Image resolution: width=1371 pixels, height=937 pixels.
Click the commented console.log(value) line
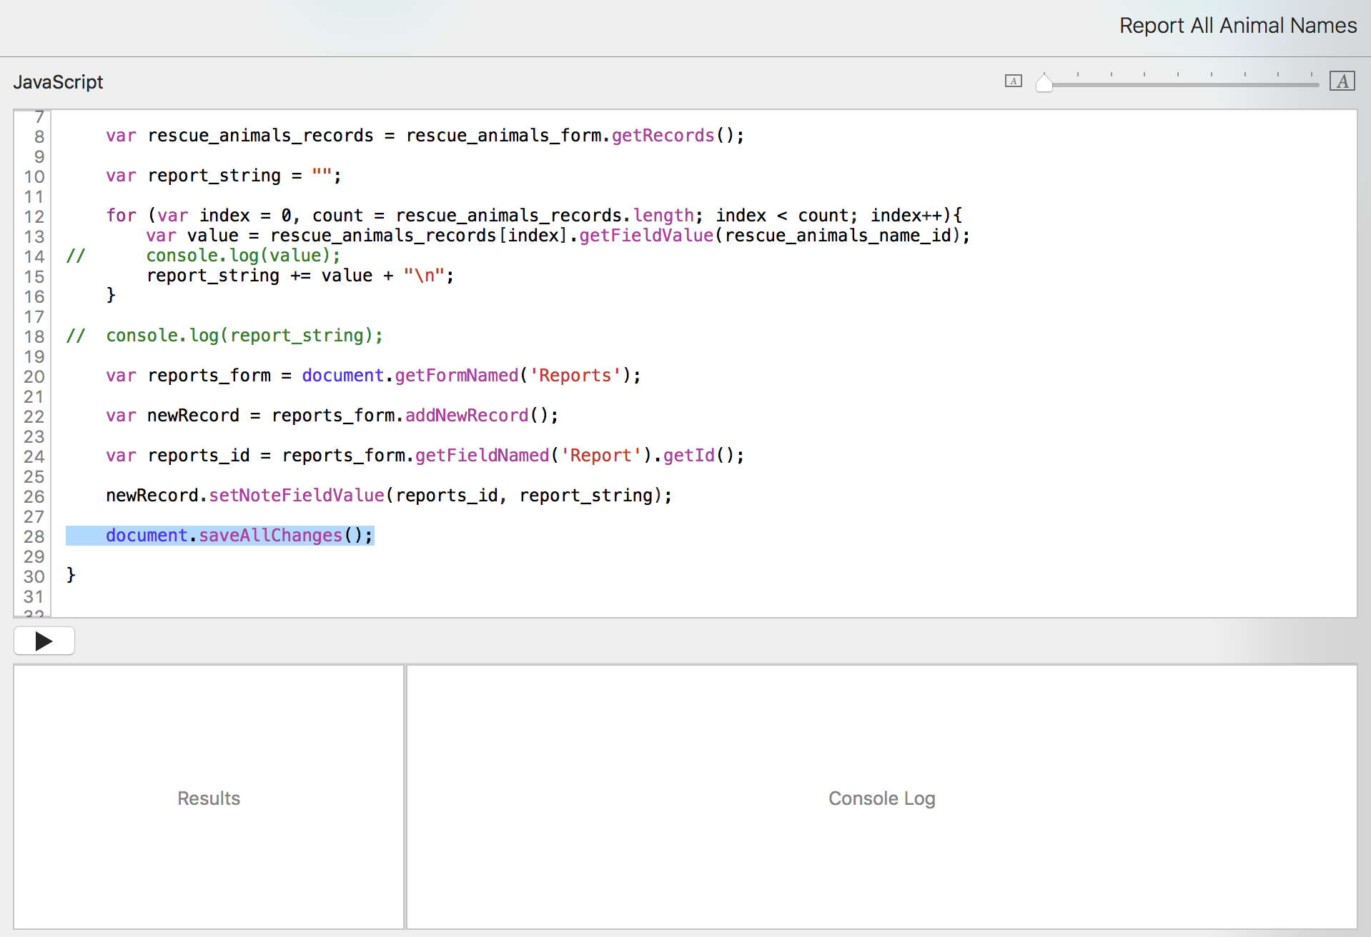coord(243,256)
